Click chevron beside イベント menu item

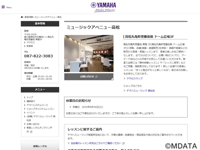click(25, 113)
